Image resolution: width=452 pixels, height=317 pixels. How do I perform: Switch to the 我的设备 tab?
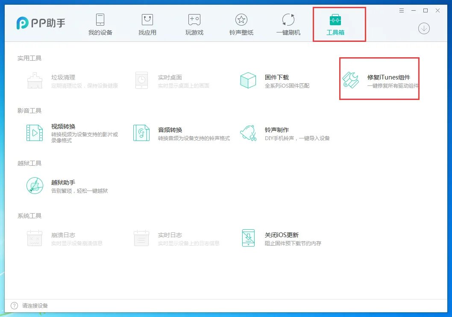click(x=100, y=23)
